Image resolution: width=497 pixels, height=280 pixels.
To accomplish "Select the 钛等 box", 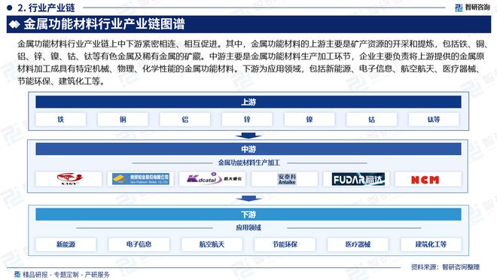I will [x=434, y=120].
